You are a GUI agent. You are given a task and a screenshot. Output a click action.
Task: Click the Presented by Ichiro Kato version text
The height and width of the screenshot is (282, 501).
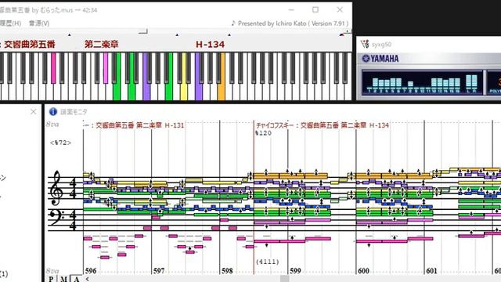(290, 23)
